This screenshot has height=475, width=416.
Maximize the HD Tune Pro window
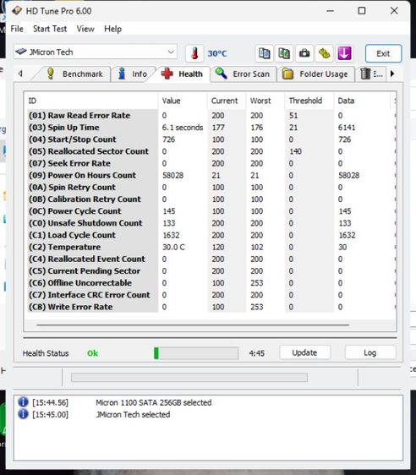[362, 11]
